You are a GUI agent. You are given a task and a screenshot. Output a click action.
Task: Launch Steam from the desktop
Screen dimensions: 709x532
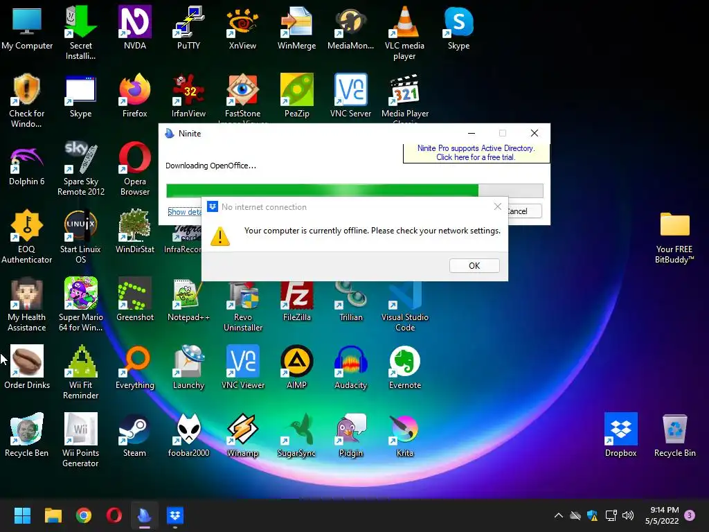(x=135, y=436)
